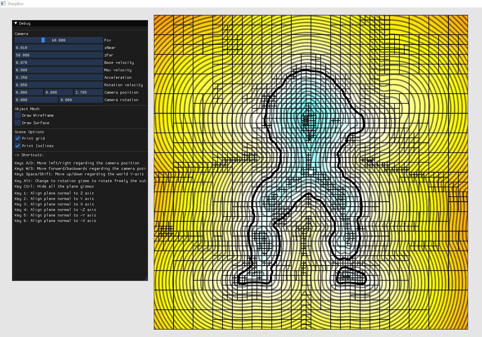
Task: Click the zNear value field
Action: pyautogui.click(x=59, y=48)
